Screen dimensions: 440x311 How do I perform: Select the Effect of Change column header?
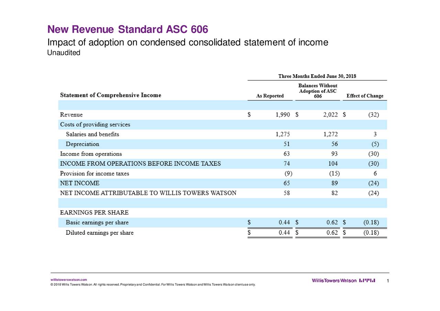click(x=364, y=96)
